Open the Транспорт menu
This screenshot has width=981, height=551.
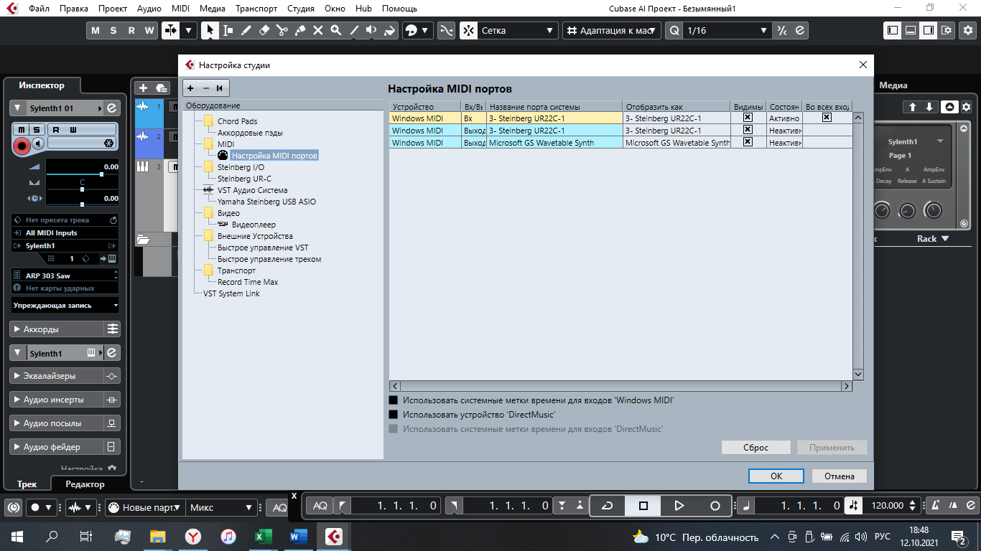(256, 9)
